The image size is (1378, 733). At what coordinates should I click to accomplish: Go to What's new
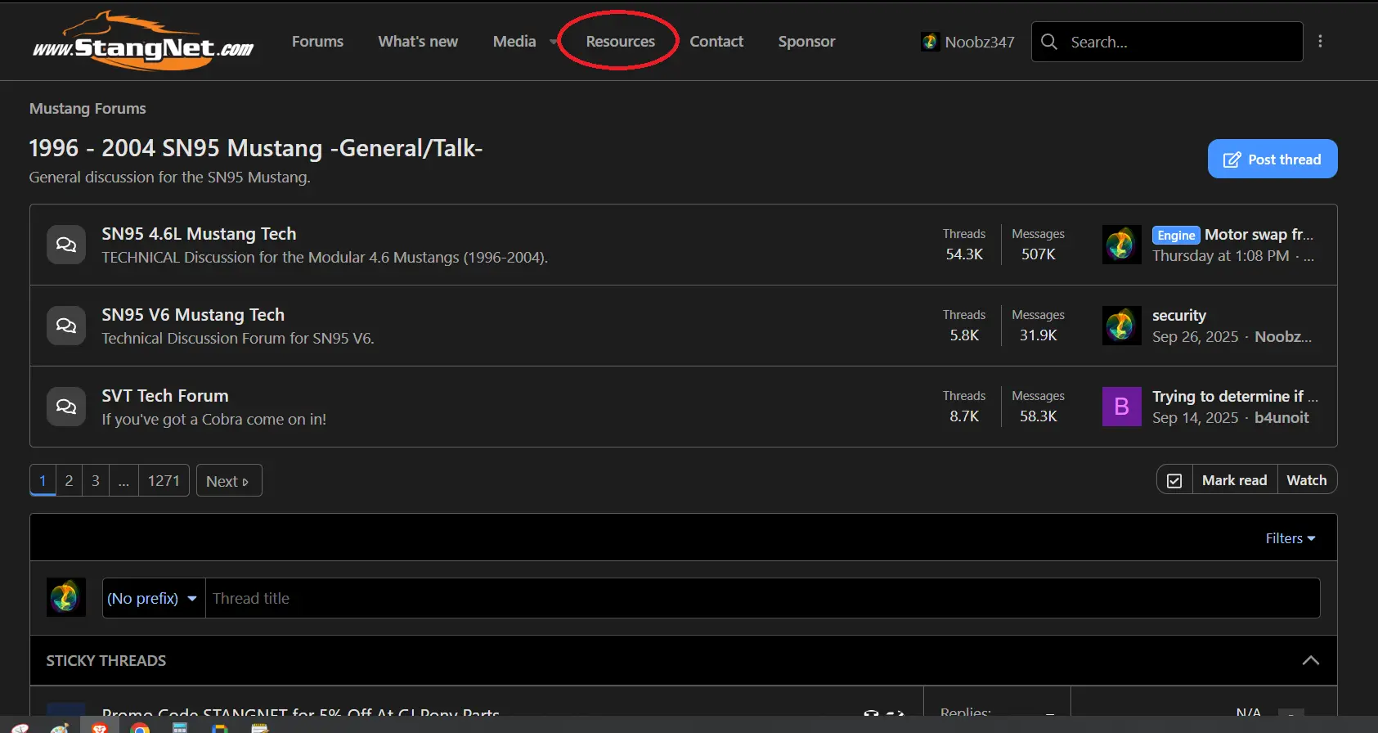418,41
